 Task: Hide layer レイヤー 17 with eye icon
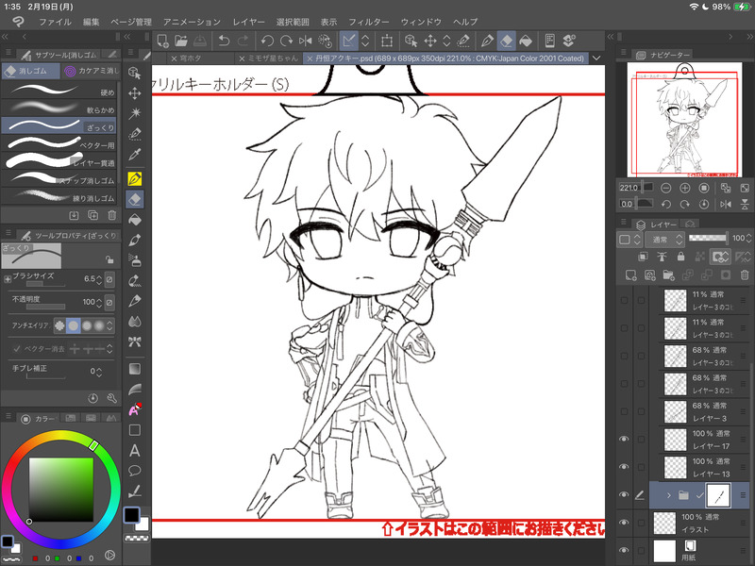point(624,439)
